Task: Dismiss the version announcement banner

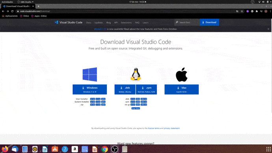Action: click(268, 29)
